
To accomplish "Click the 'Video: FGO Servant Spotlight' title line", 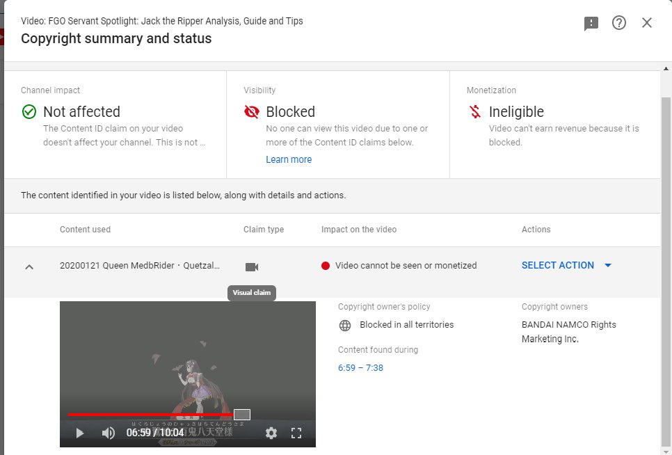I will pos(162,21).
